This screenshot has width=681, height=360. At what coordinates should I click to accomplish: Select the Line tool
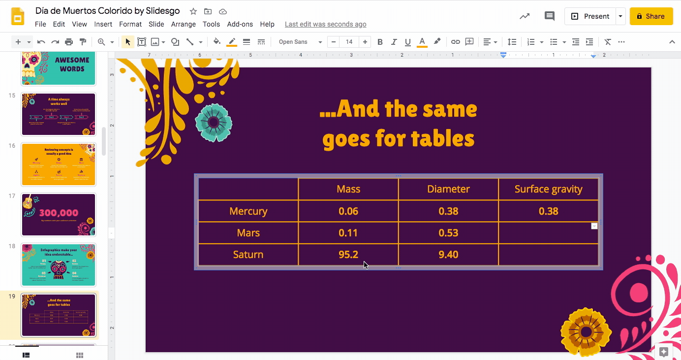click(x=190, y=42)
